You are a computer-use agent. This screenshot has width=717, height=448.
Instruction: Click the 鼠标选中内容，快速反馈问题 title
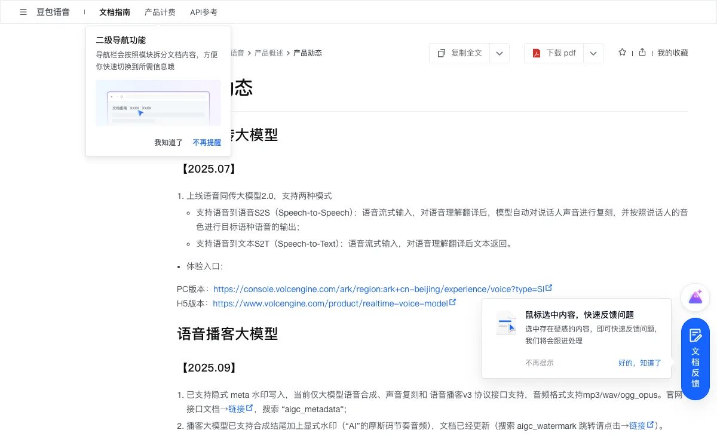click(x=580, y=315)
